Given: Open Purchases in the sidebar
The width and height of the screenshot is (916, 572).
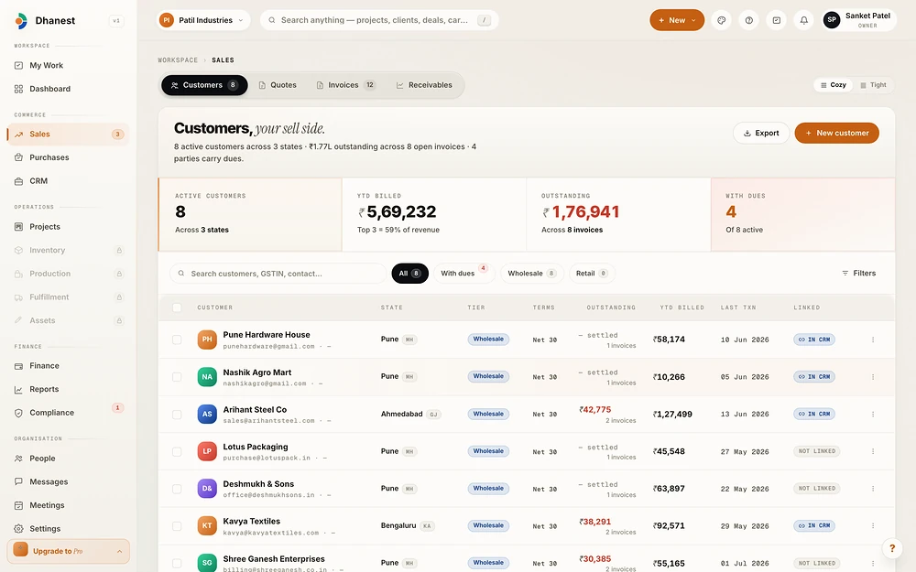Looking at the screenshot, I should [x=68, y=157].
